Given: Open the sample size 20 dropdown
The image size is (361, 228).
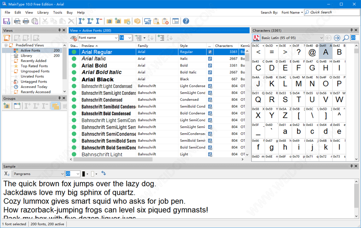Looking at the screenshot, I should tap(78, 174).
